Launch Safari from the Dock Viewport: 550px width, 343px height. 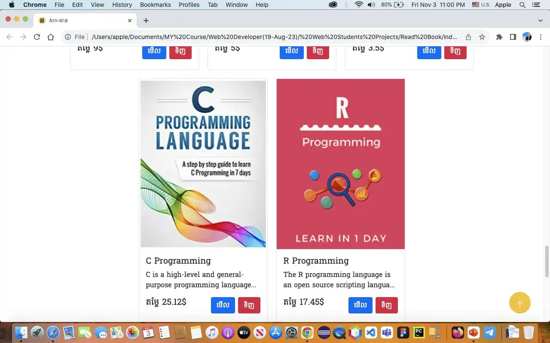pyautogui.click(x=53, y=332)
